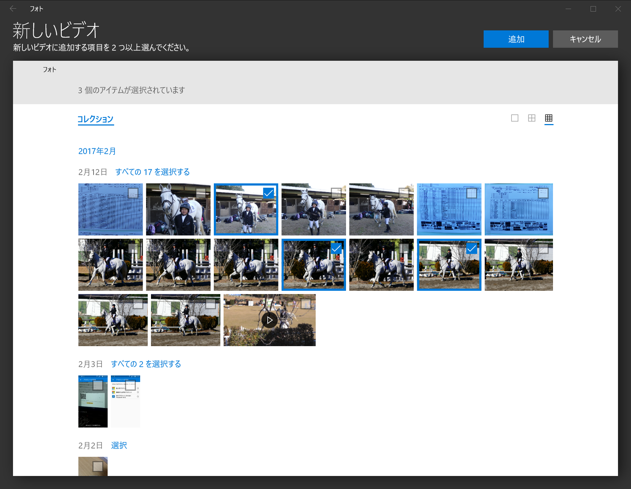The width and height of the screenshot is (631, 489).
Task: Open the コレクション view
Action: (95, 119)
